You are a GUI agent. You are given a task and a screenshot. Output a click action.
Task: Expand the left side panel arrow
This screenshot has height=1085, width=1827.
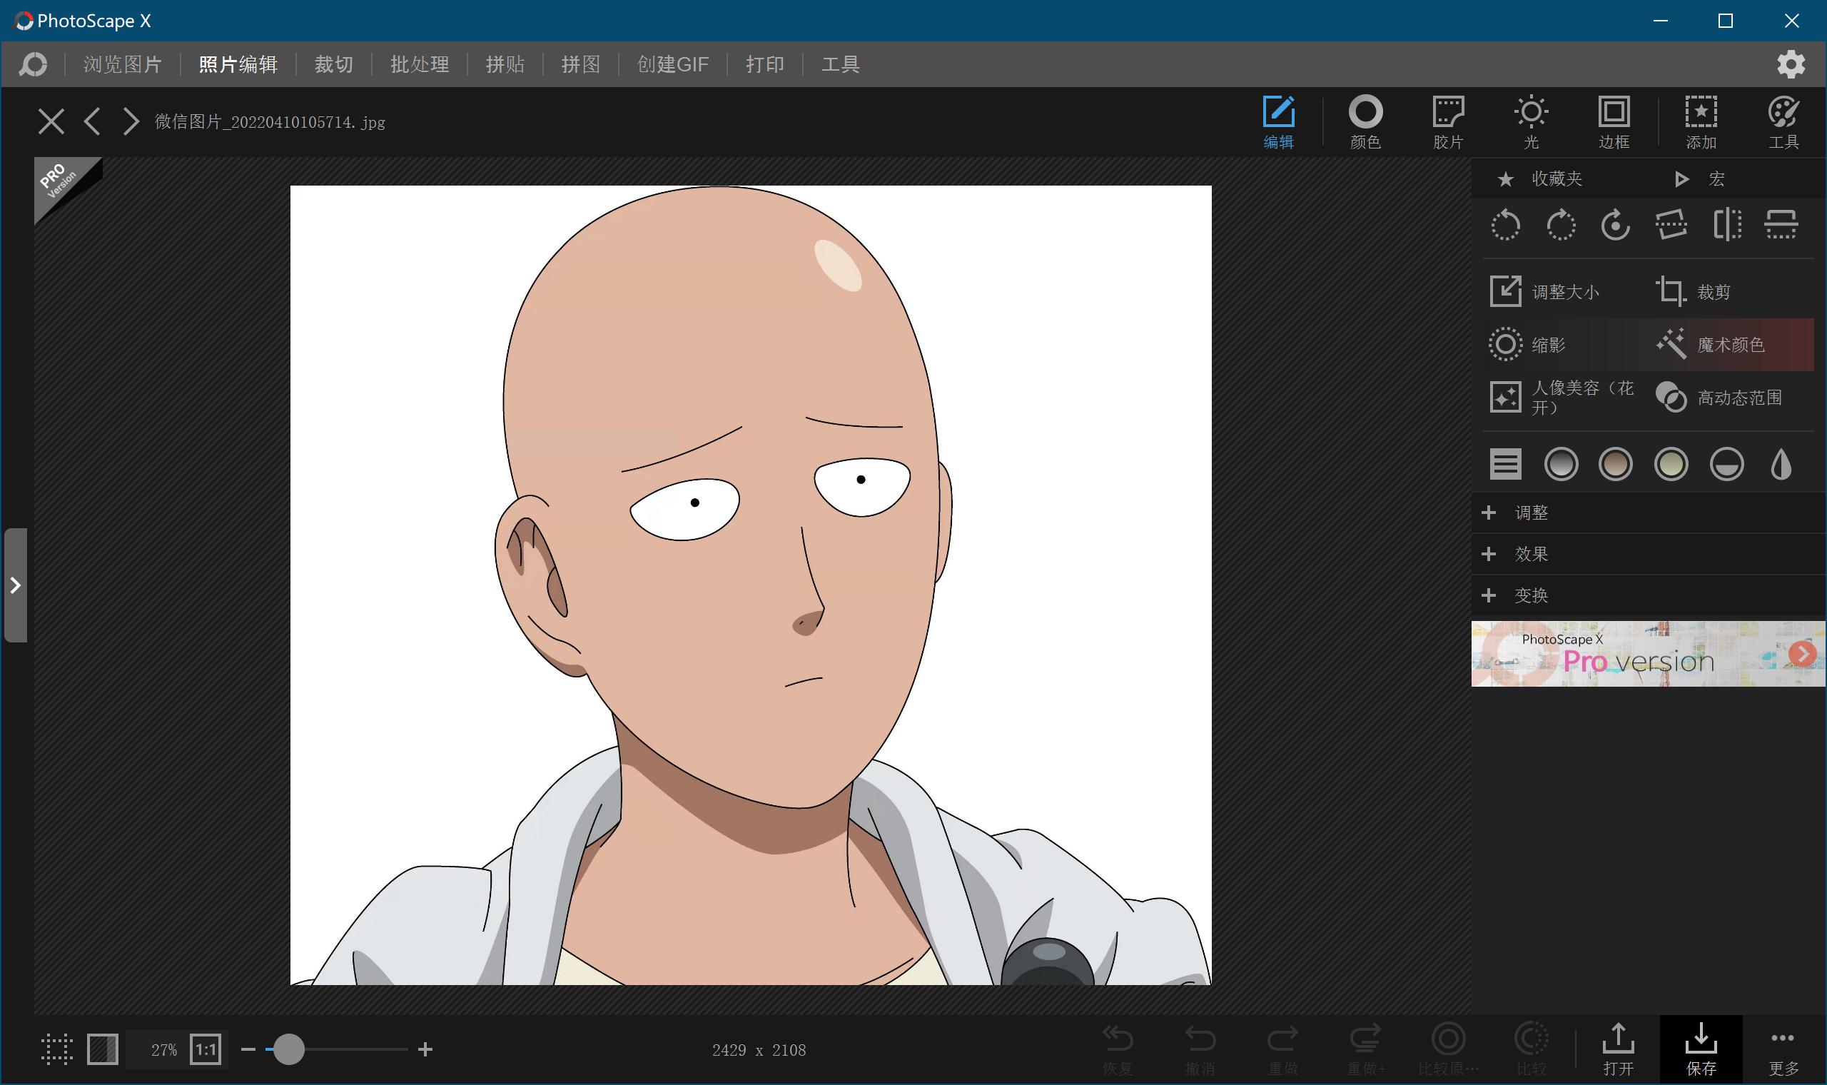click(16, 585)
